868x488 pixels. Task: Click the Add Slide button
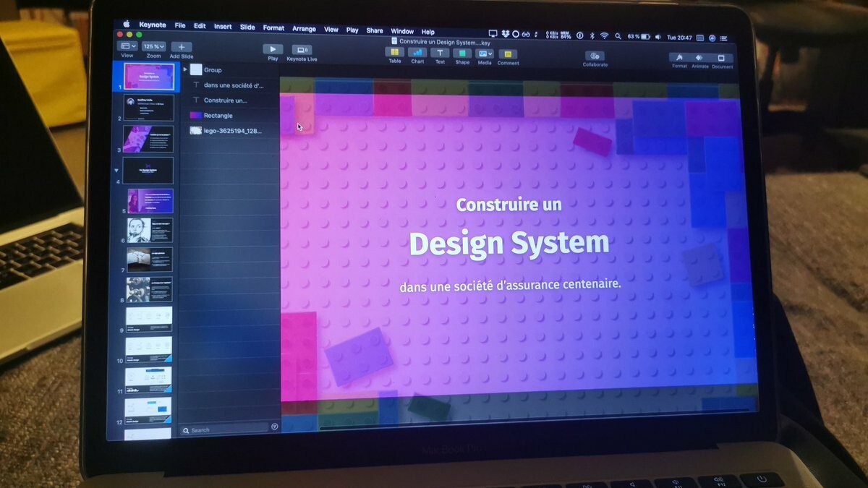(x=181, y=47)
